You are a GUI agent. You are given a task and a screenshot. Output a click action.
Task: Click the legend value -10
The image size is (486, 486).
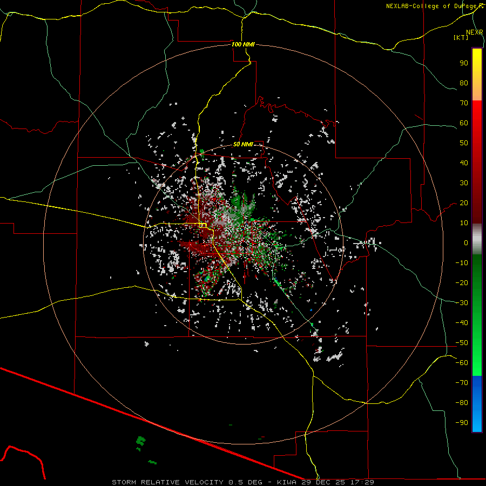(x=462, y=263)
